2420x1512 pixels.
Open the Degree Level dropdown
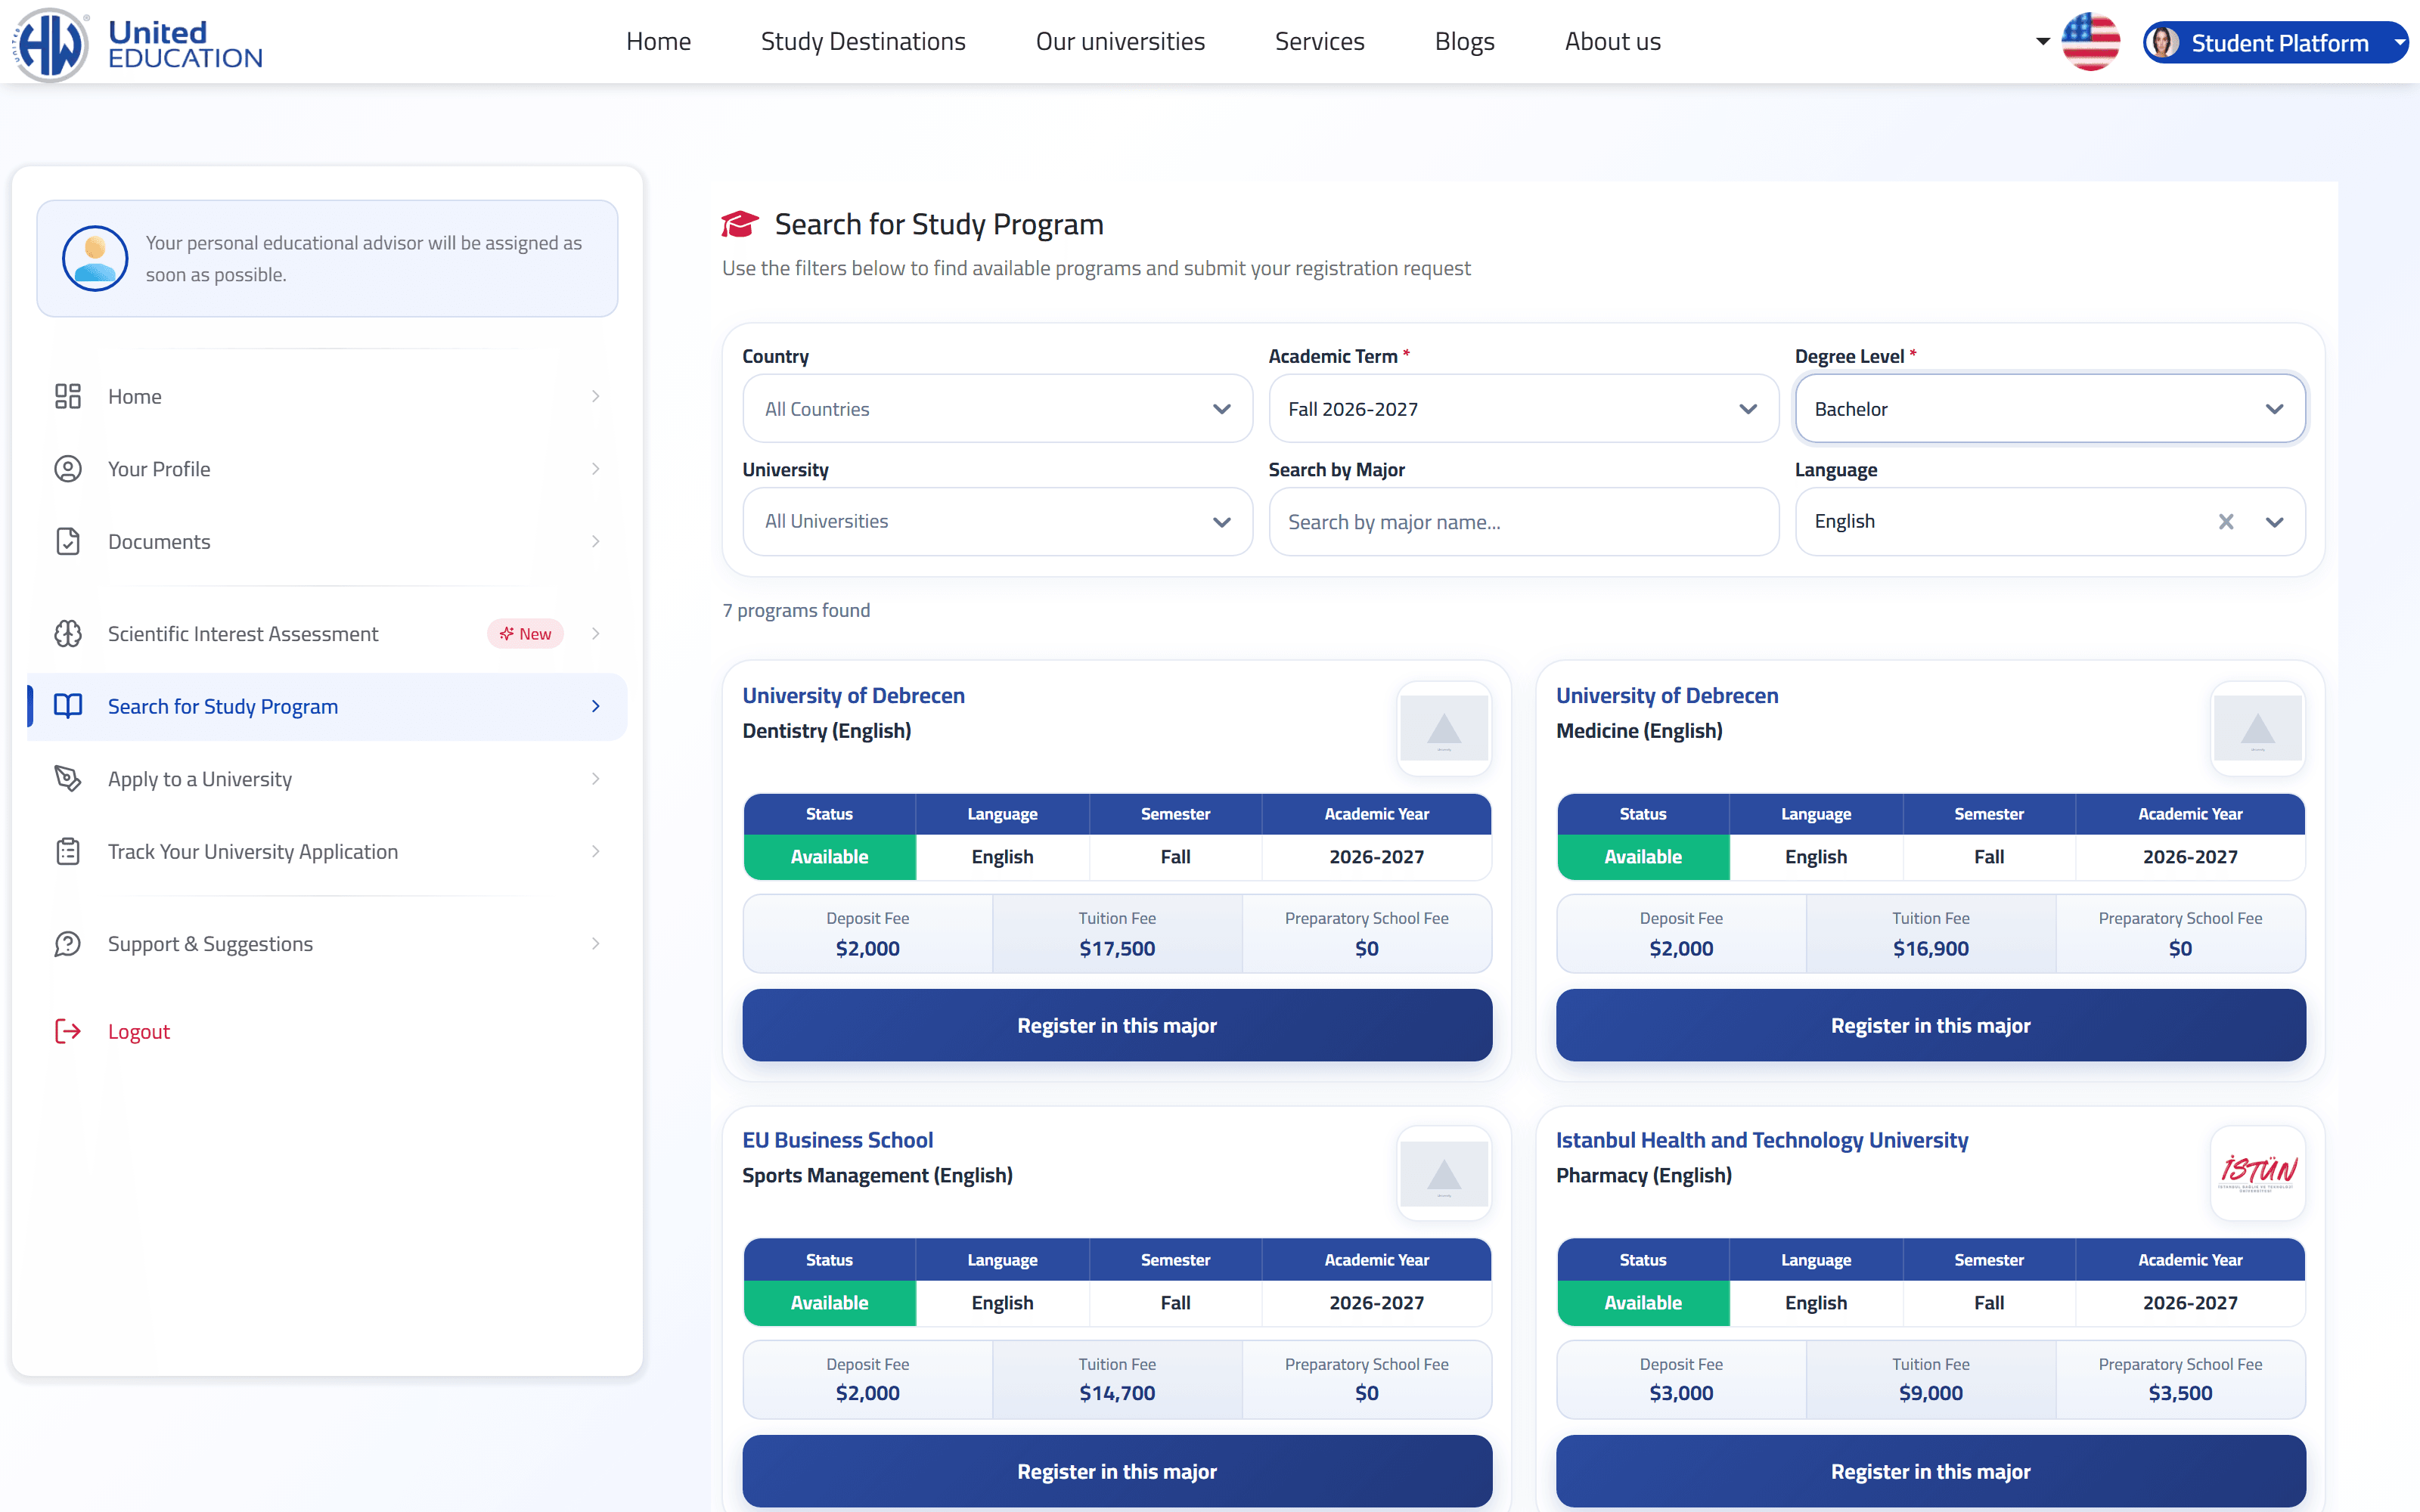[x=2050, y=408]
